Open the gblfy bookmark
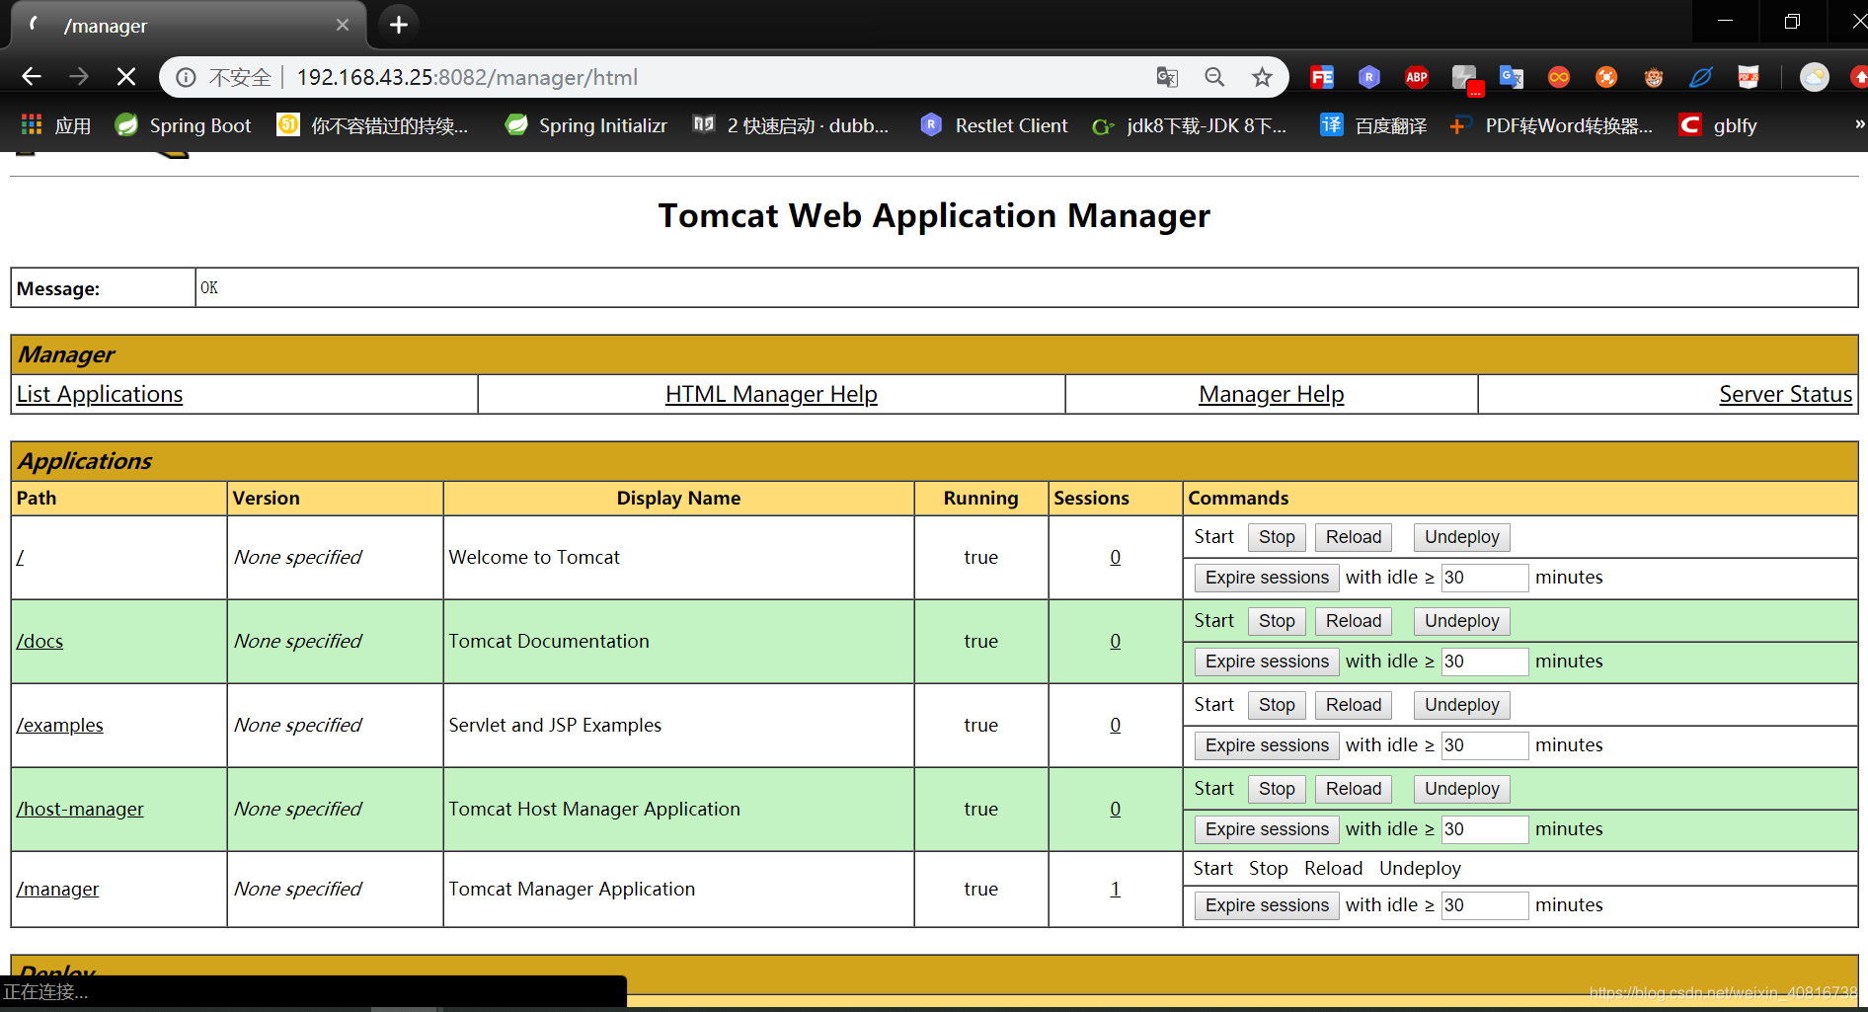The width and height of the screenshot is (1868, 1012). click(x=1718, y=125)
